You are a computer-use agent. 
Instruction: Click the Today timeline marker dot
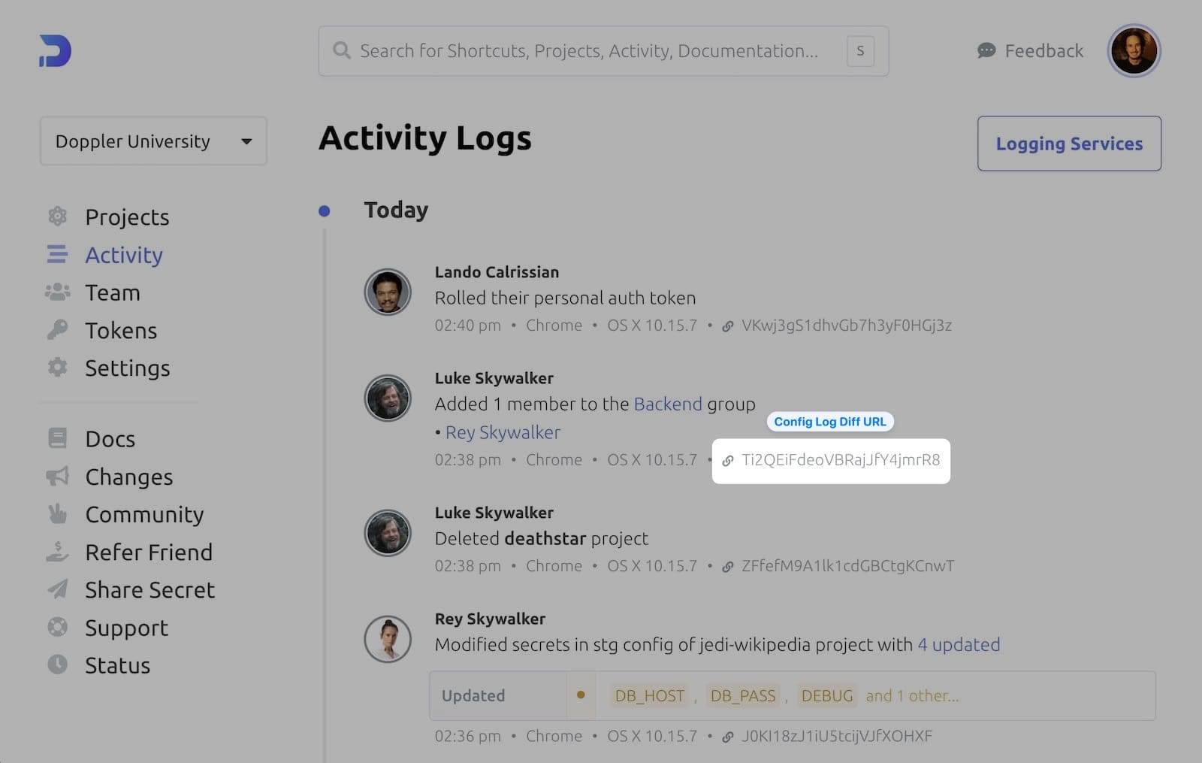(x=324, y=210)
